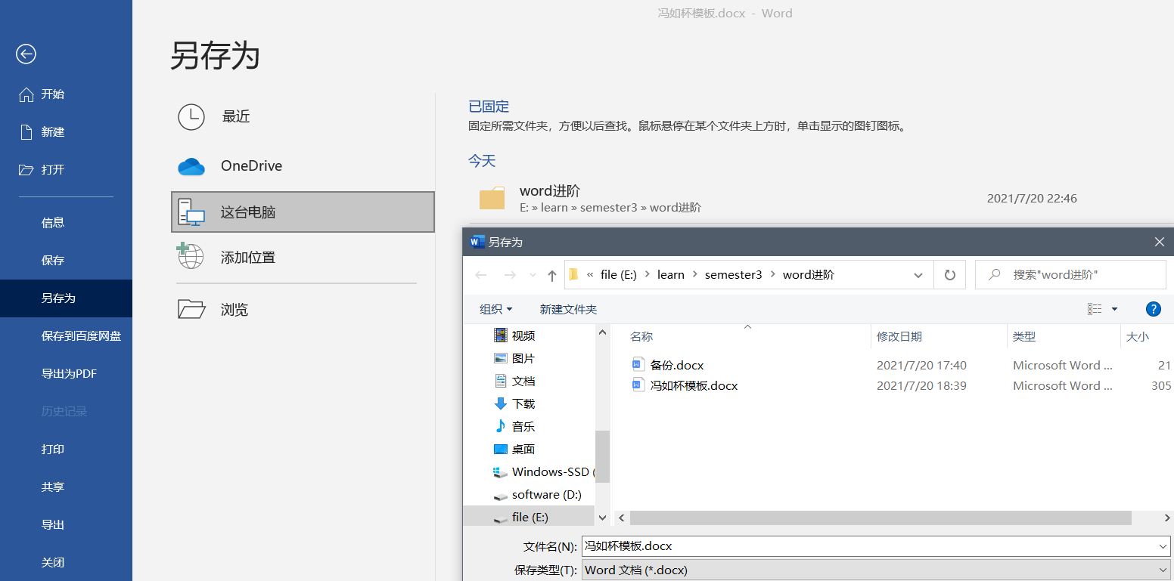Click the 搜索"word进阶" search box

tap(1070, 275)
